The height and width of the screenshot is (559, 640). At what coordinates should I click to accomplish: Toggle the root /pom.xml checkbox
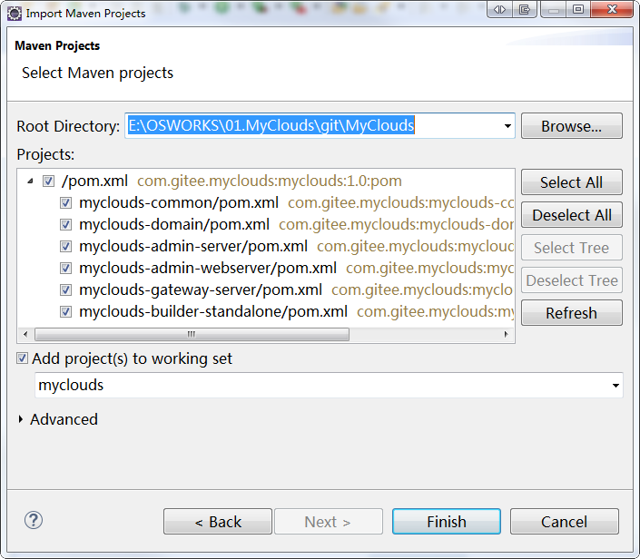point(49,181)
